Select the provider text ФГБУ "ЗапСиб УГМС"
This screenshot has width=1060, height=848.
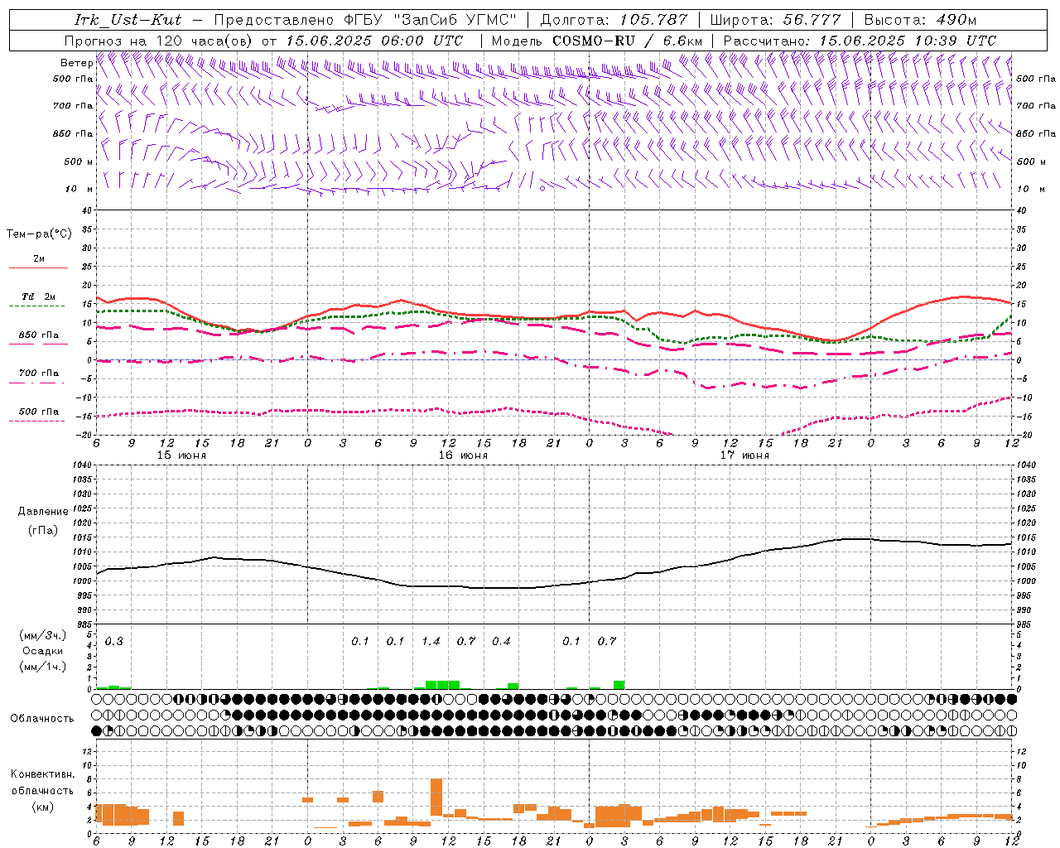point(430,20)
